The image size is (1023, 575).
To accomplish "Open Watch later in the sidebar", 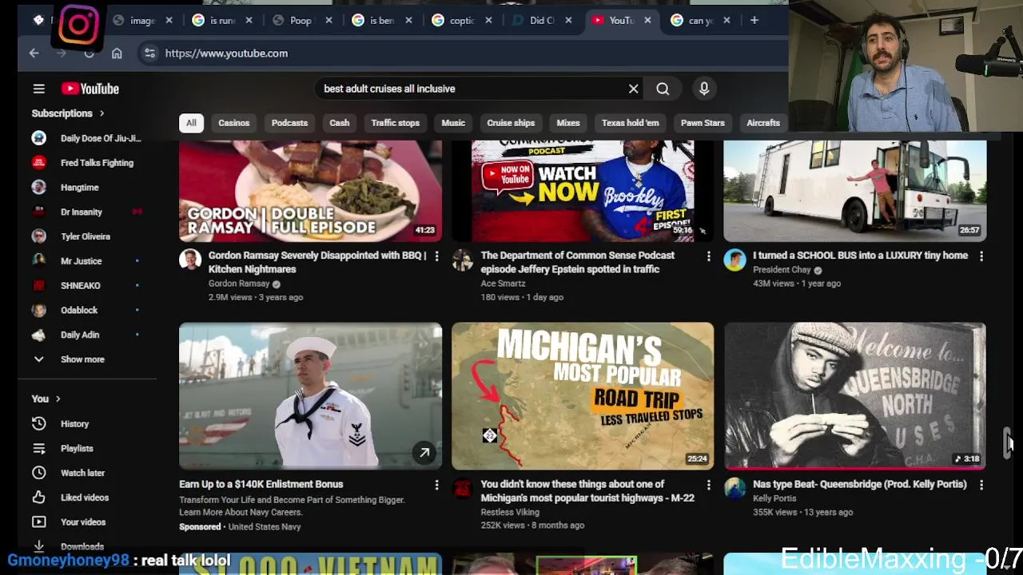I will [84, 473].
